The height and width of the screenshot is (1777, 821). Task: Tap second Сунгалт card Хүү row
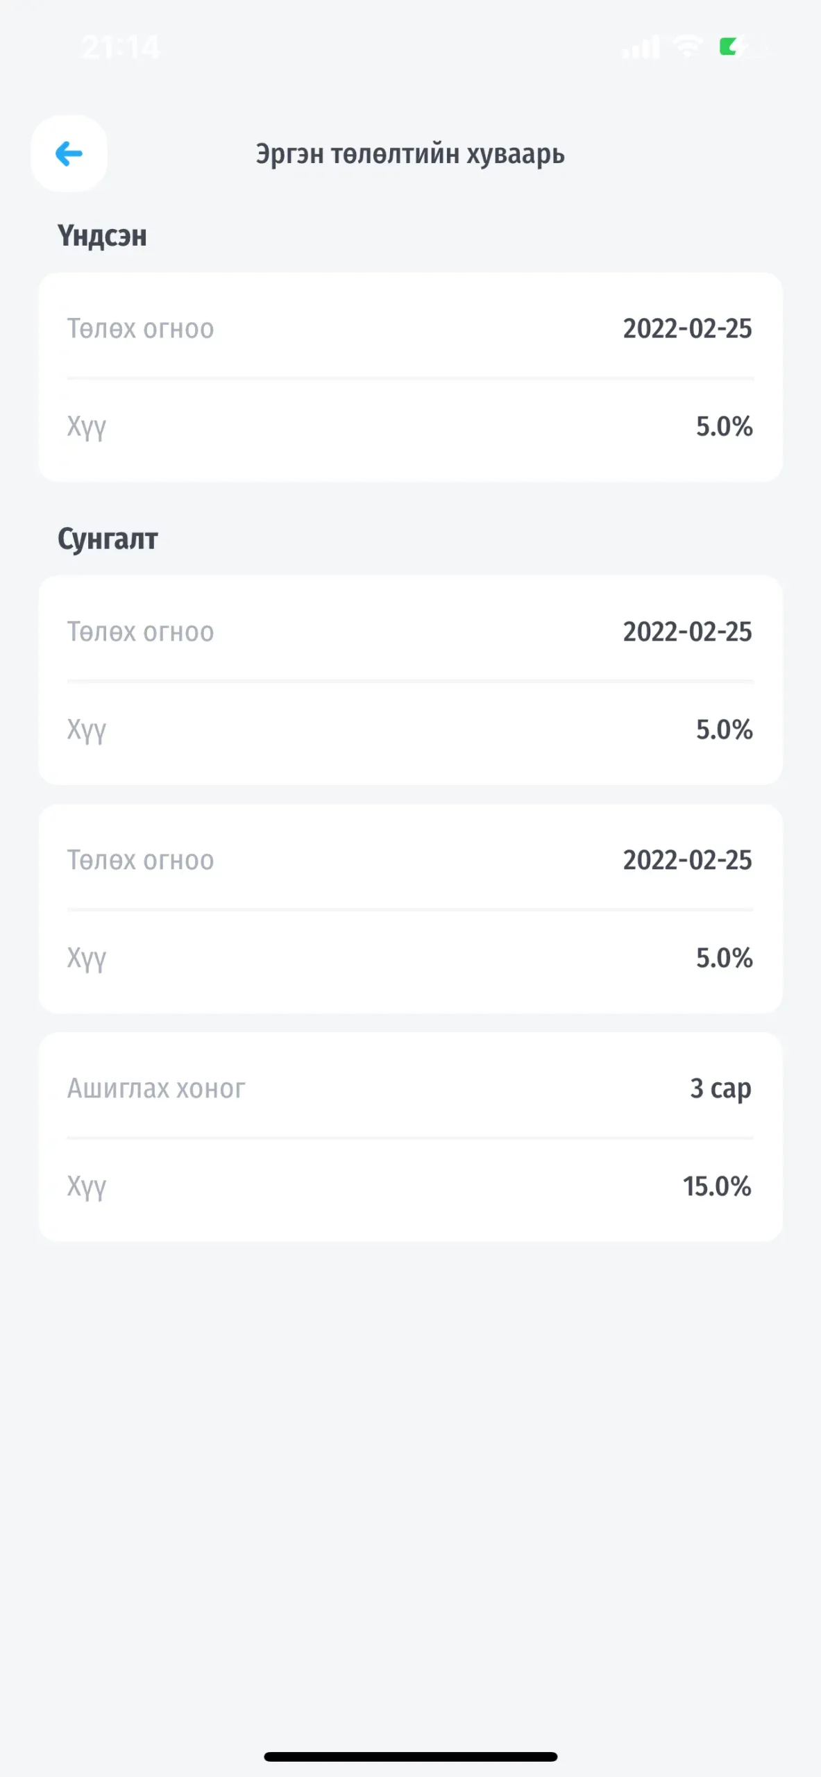tap(410, 958)
